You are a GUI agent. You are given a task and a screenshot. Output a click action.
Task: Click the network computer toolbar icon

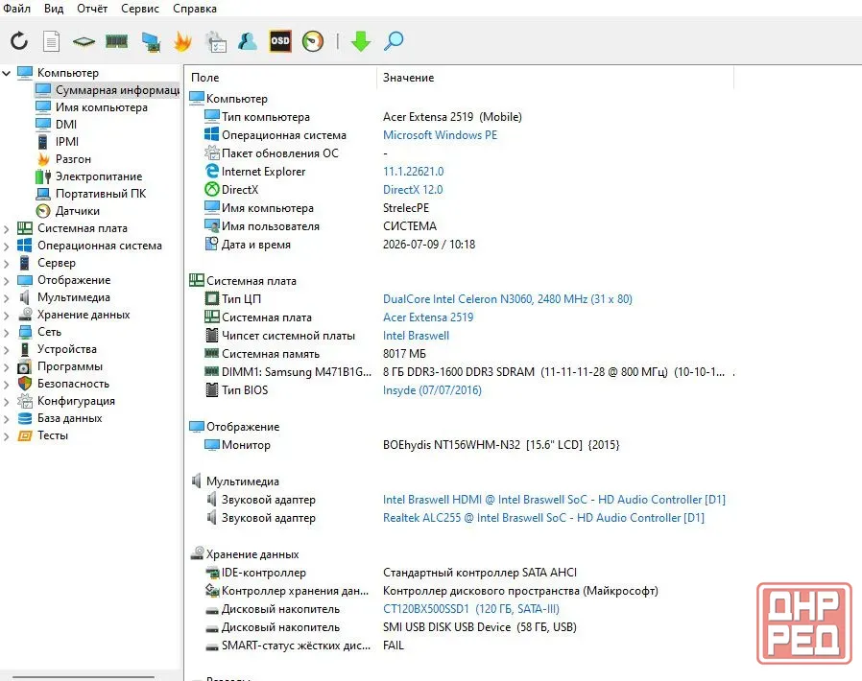pos(150,41)
